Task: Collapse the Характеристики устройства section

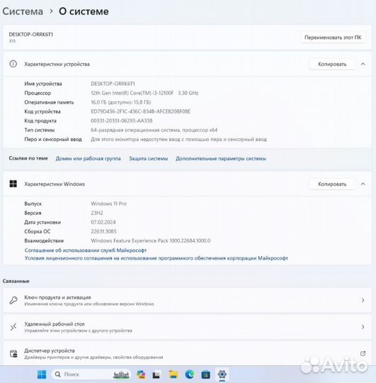Action: pos(363,64)
